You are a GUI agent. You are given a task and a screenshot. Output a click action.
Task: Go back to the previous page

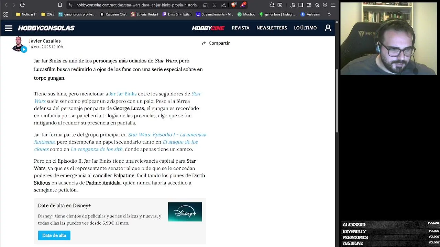click(x=6, y=5)
